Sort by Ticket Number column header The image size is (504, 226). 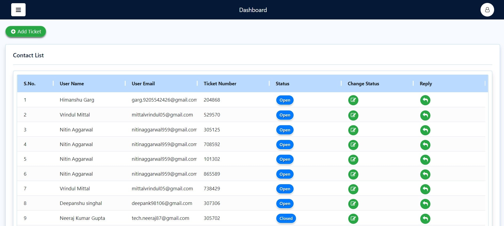[220, 84]
